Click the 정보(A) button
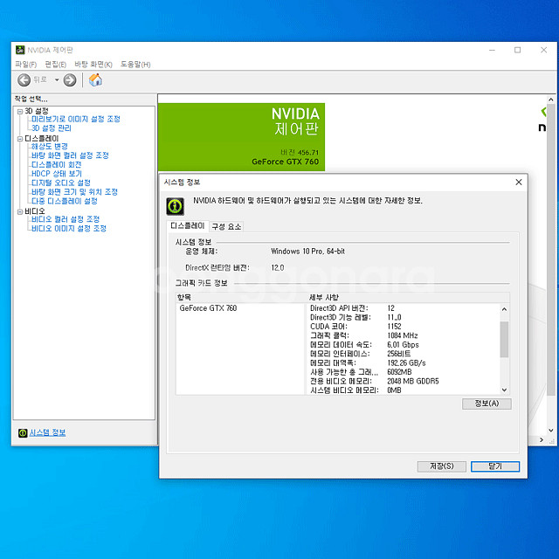 click(x=487, y=404)
